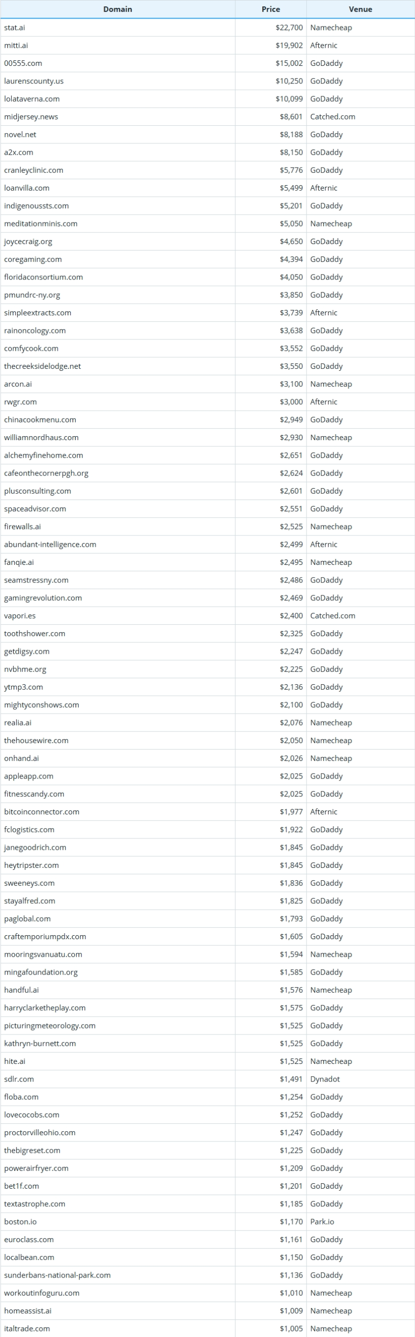Select italtrade.com at the table bottom

(27, 1329)
